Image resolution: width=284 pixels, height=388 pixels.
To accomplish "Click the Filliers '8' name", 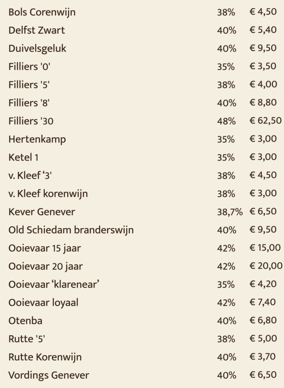I will (29, 103).
